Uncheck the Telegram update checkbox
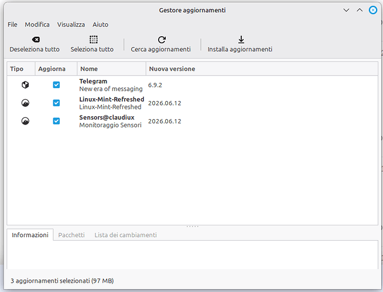383x292 pixels. pos(56,85)
